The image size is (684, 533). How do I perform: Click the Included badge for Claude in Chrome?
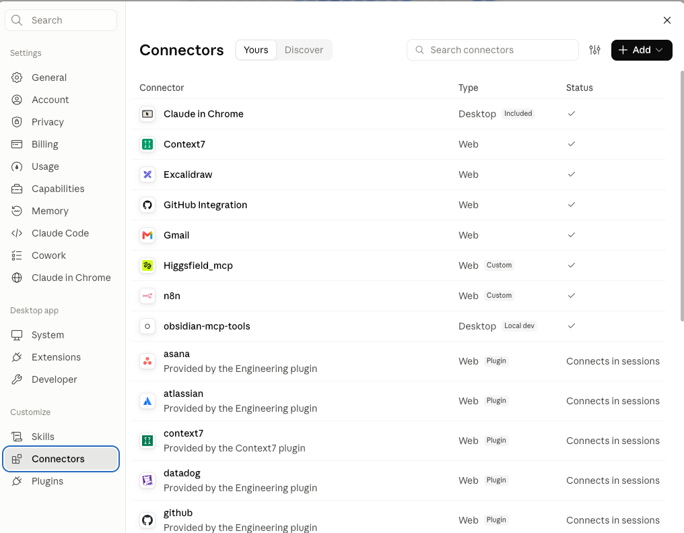coord(518,113)
